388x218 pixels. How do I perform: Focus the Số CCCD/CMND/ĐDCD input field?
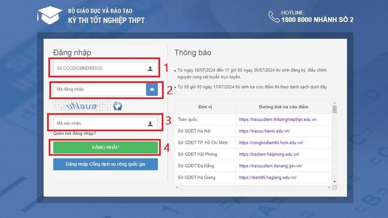[105, 69]
